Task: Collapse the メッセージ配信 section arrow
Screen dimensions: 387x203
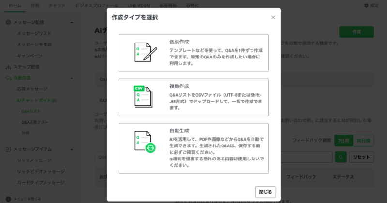Action: [72, 23]
